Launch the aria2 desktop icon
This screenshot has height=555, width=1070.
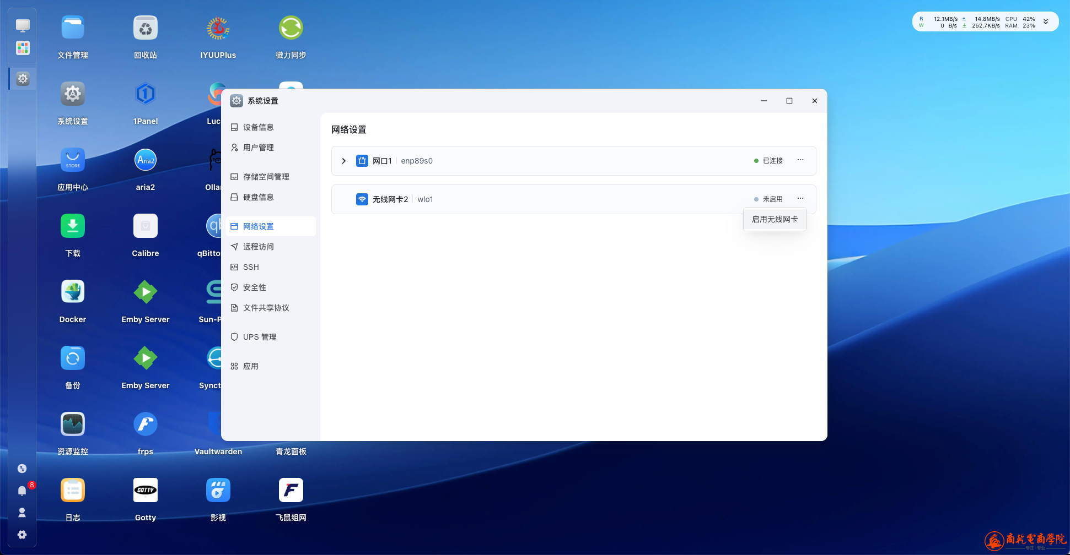click(146, 160)
